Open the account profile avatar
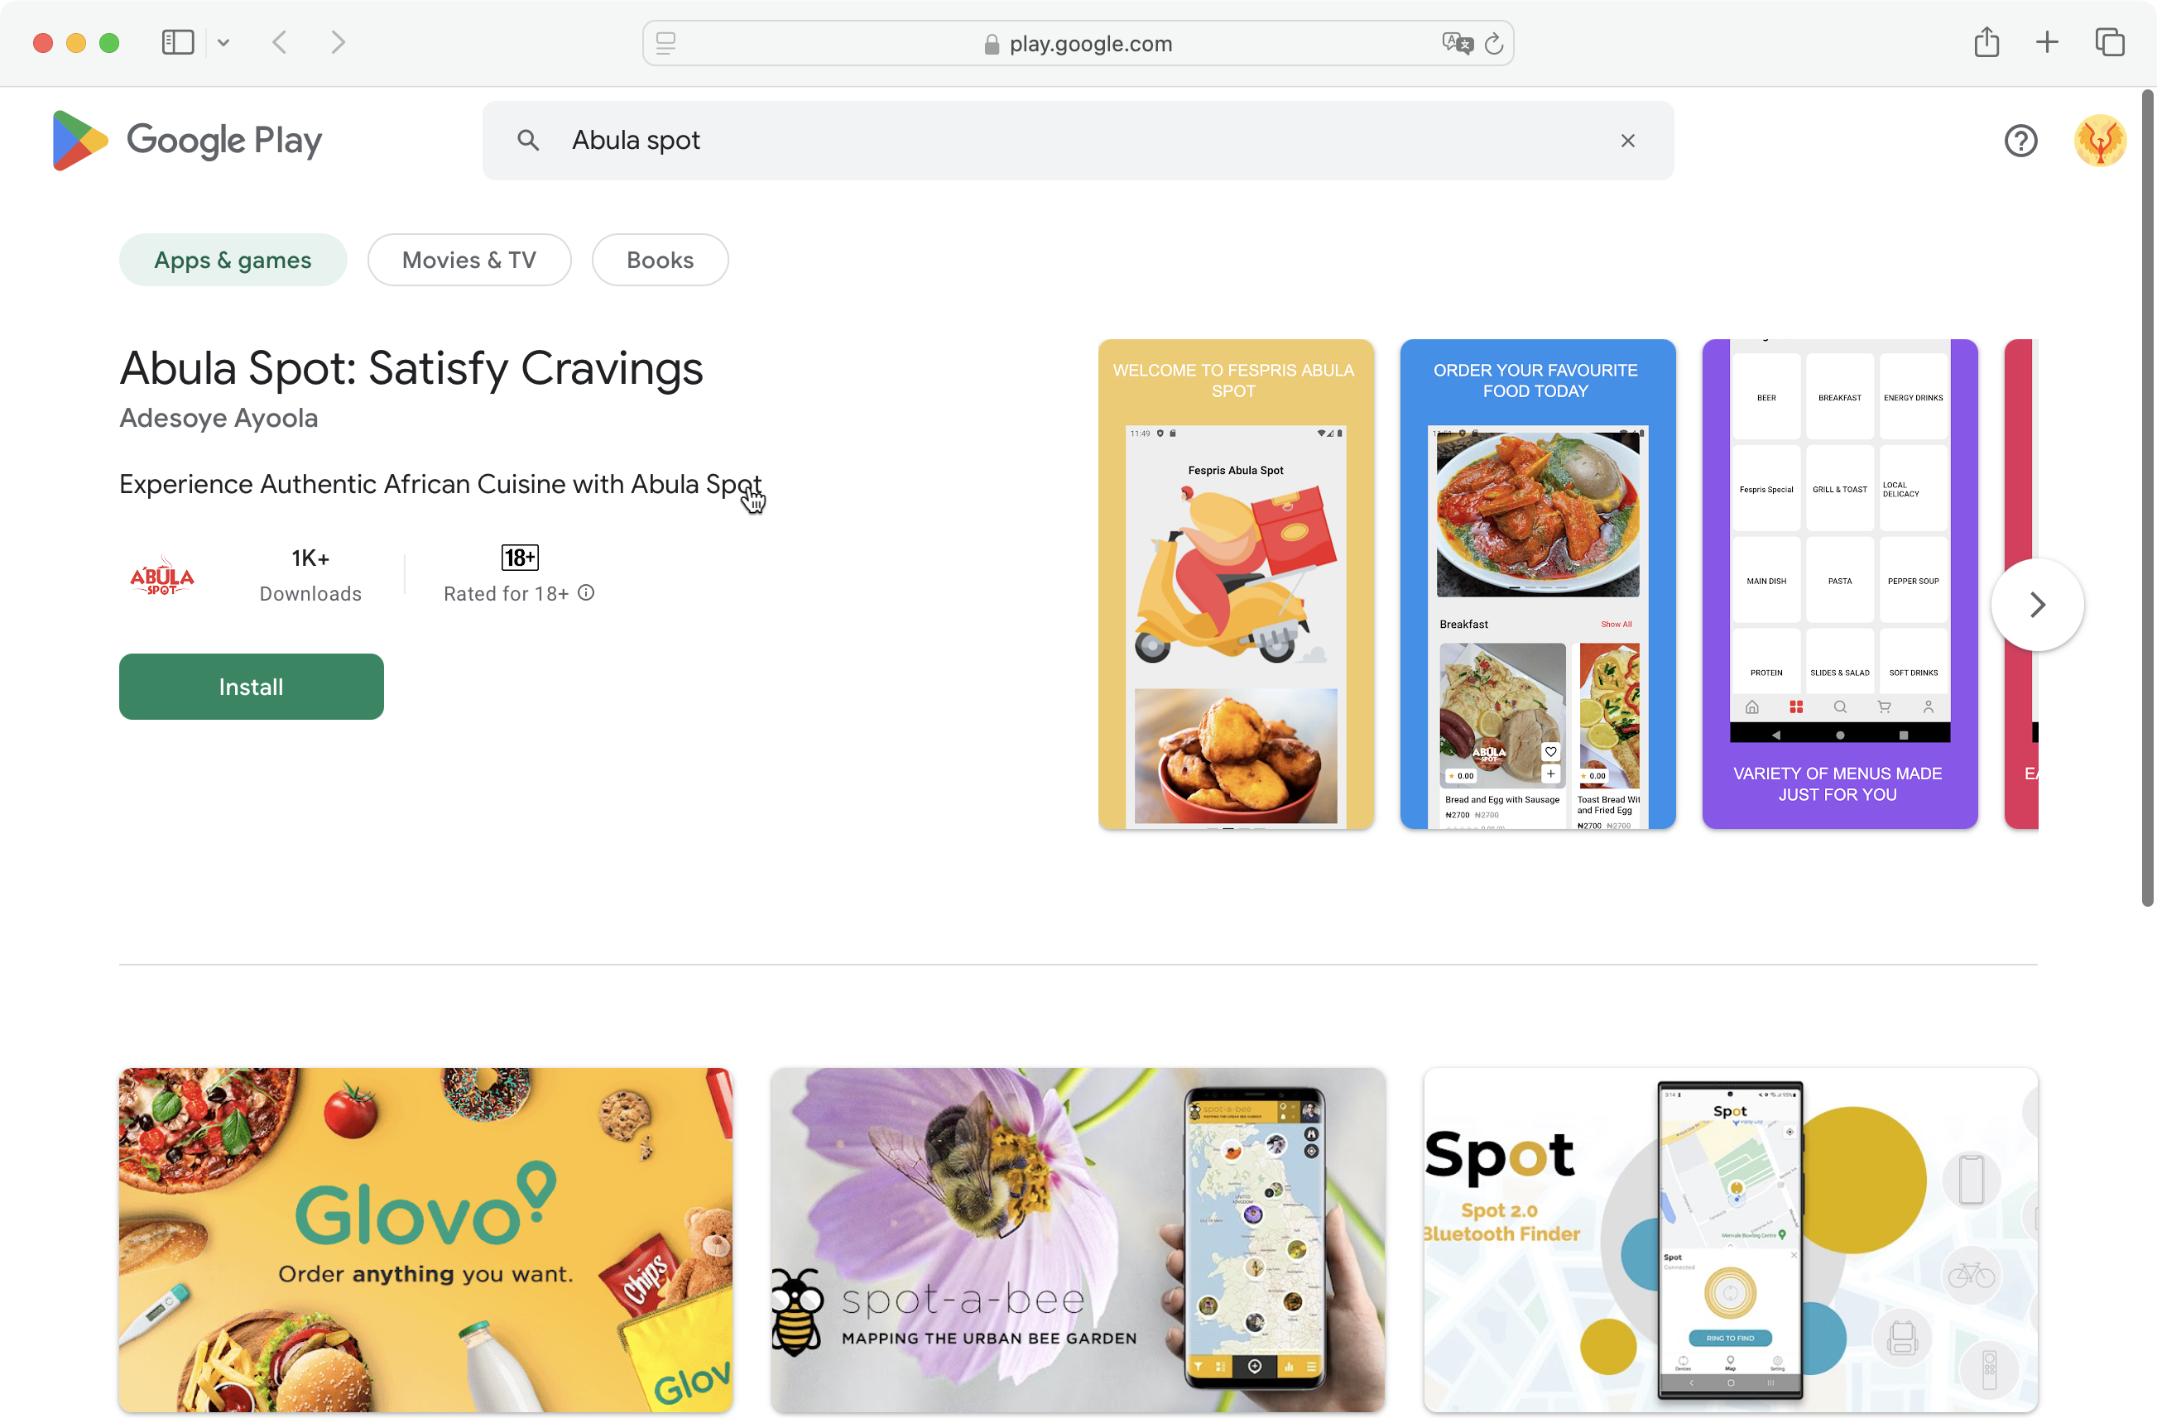2157x1418 pixels. coord(2100,141)
